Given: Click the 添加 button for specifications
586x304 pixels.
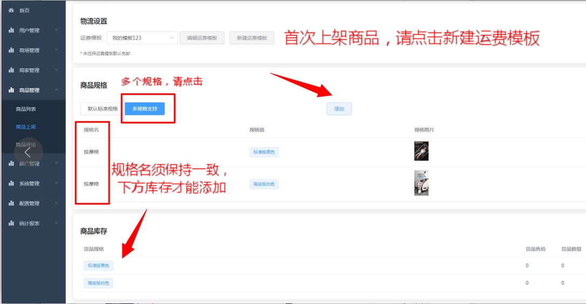Looking at the screenshot, I should point(339,109).
